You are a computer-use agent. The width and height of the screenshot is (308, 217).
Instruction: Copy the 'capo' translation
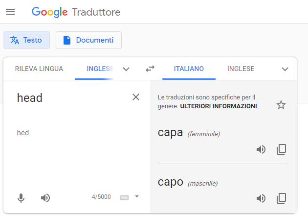281,198
